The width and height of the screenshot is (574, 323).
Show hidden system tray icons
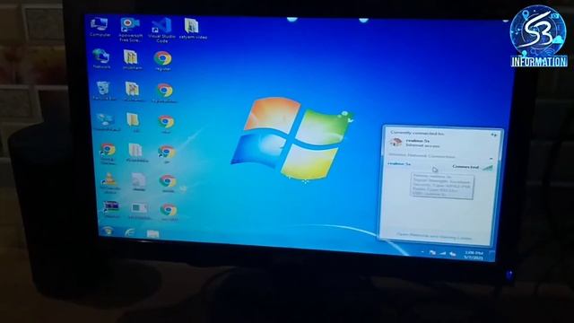coord(422,252)
